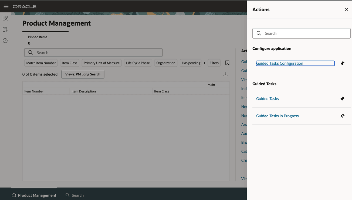352x200 pixels.
Task: Pin the Guided Tasks in Progress action
Action: tap(342, 116)
